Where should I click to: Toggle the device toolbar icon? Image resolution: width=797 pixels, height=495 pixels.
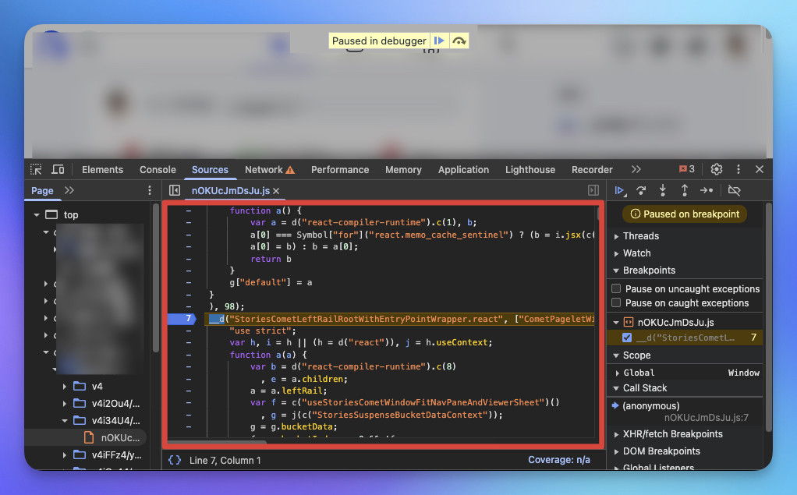click(x=58, y=169)
